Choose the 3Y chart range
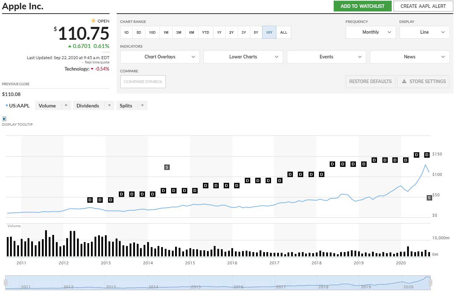The height and width of the screenshot is (293, 454). click(243, 32)
